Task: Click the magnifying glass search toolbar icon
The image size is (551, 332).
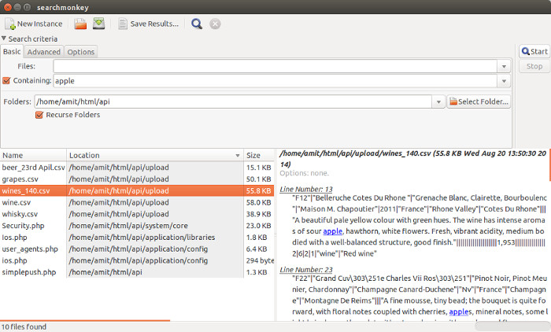Action: tap(197, 24)
